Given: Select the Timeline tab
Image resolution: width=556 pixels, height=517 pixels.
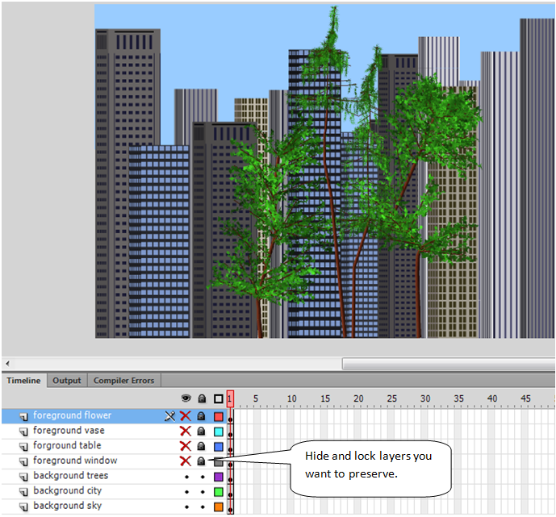Looking at the screenshot, I should 24,381.
